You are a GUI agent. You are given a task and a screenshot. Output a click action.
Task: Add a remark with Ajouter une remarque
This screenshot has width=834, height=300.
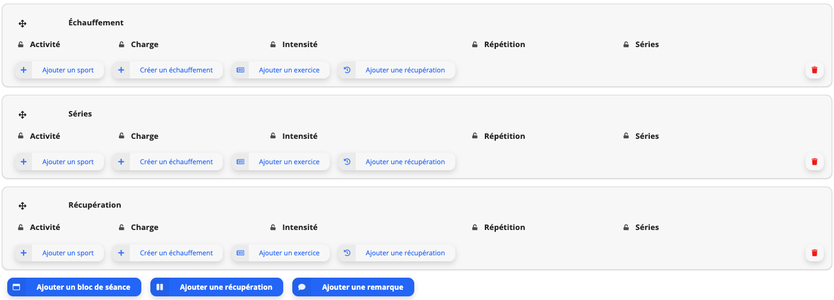point(353,287)
